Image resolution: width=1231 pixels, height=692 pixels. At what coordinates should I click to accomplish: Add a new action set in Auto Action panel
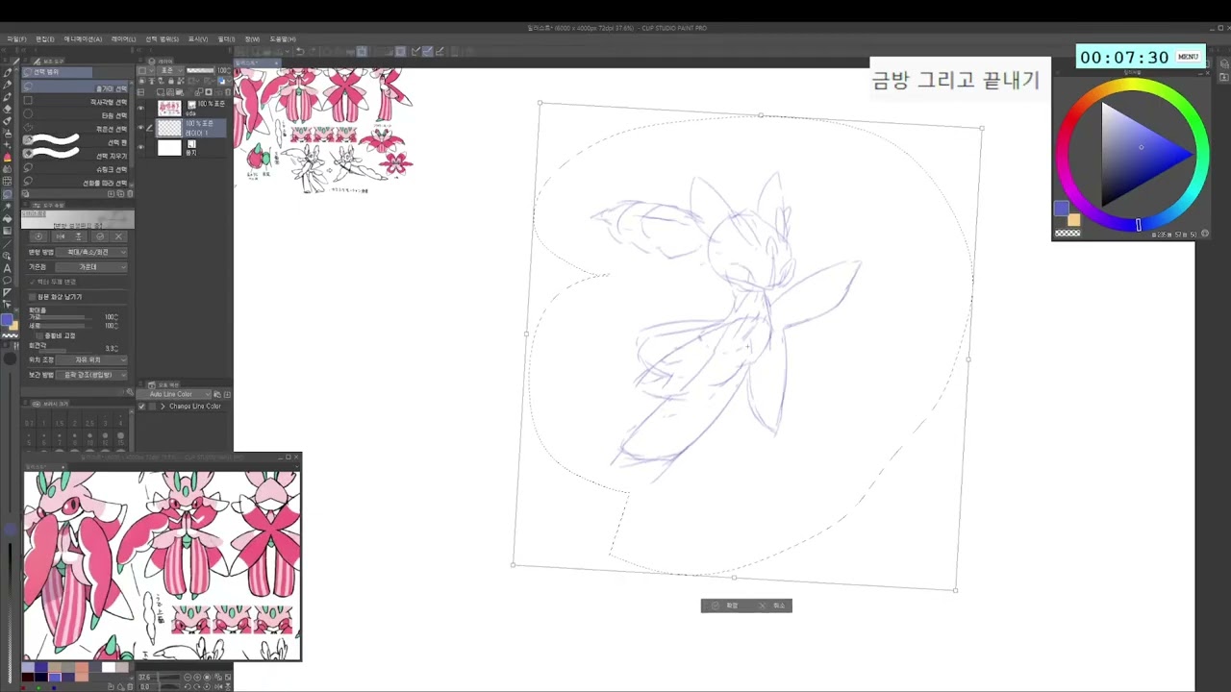pyautogui.click(x=216, y=394)
